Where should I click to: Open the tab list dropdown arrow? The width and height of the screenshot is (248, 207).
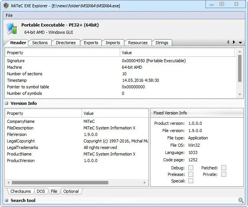tap(240, 42)
